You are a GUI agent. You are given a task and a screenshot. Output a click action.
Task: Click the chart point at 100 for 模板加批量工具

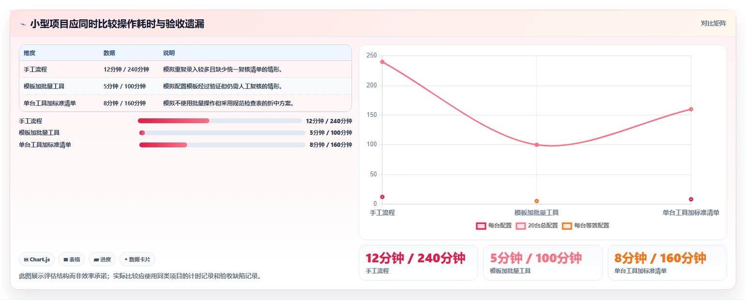537,144
